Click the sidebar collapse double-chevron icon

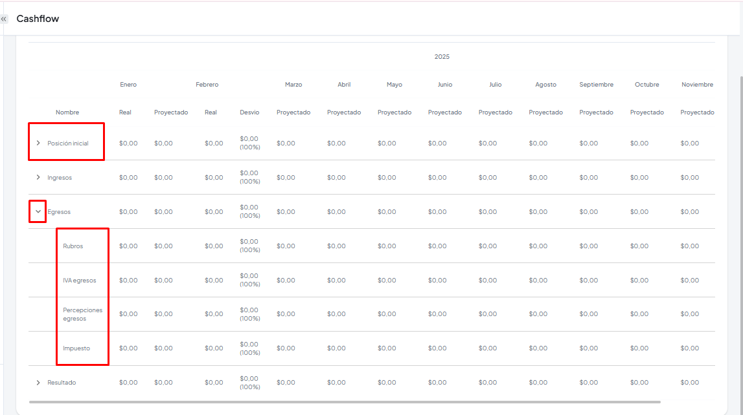pos(4,19)
